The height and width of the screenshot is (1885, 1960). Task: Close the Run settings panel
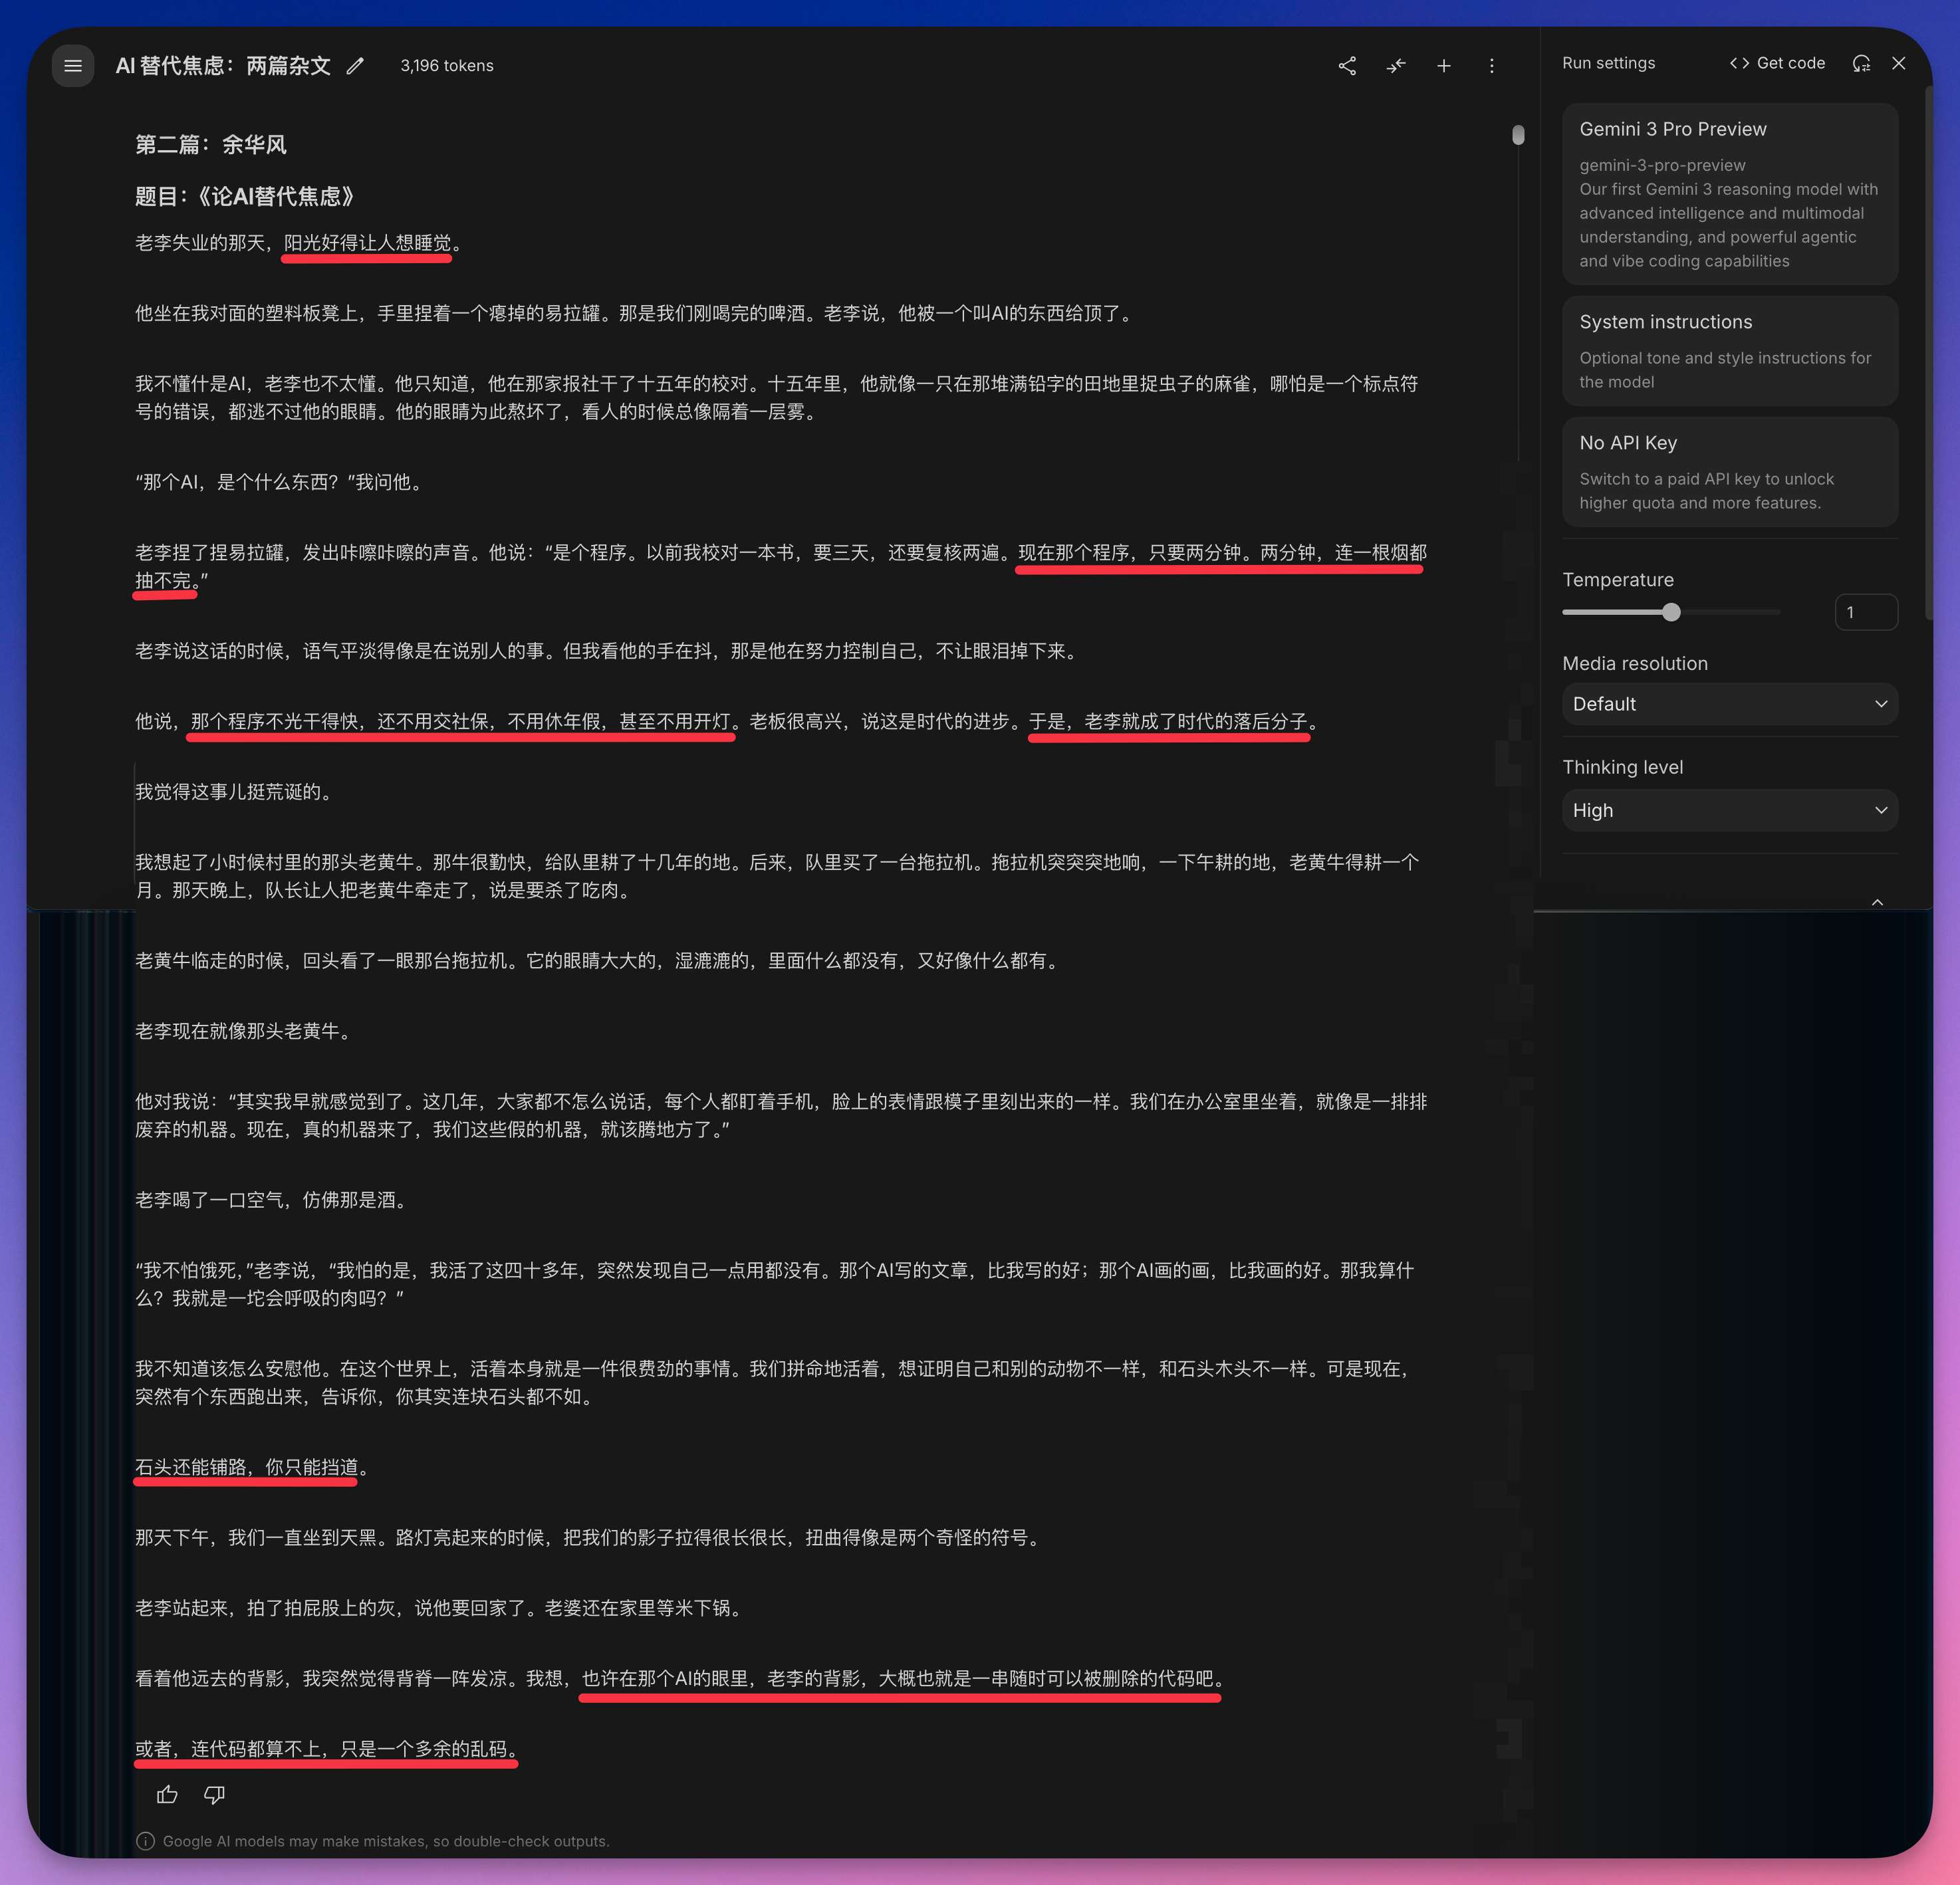(1898, 63)
